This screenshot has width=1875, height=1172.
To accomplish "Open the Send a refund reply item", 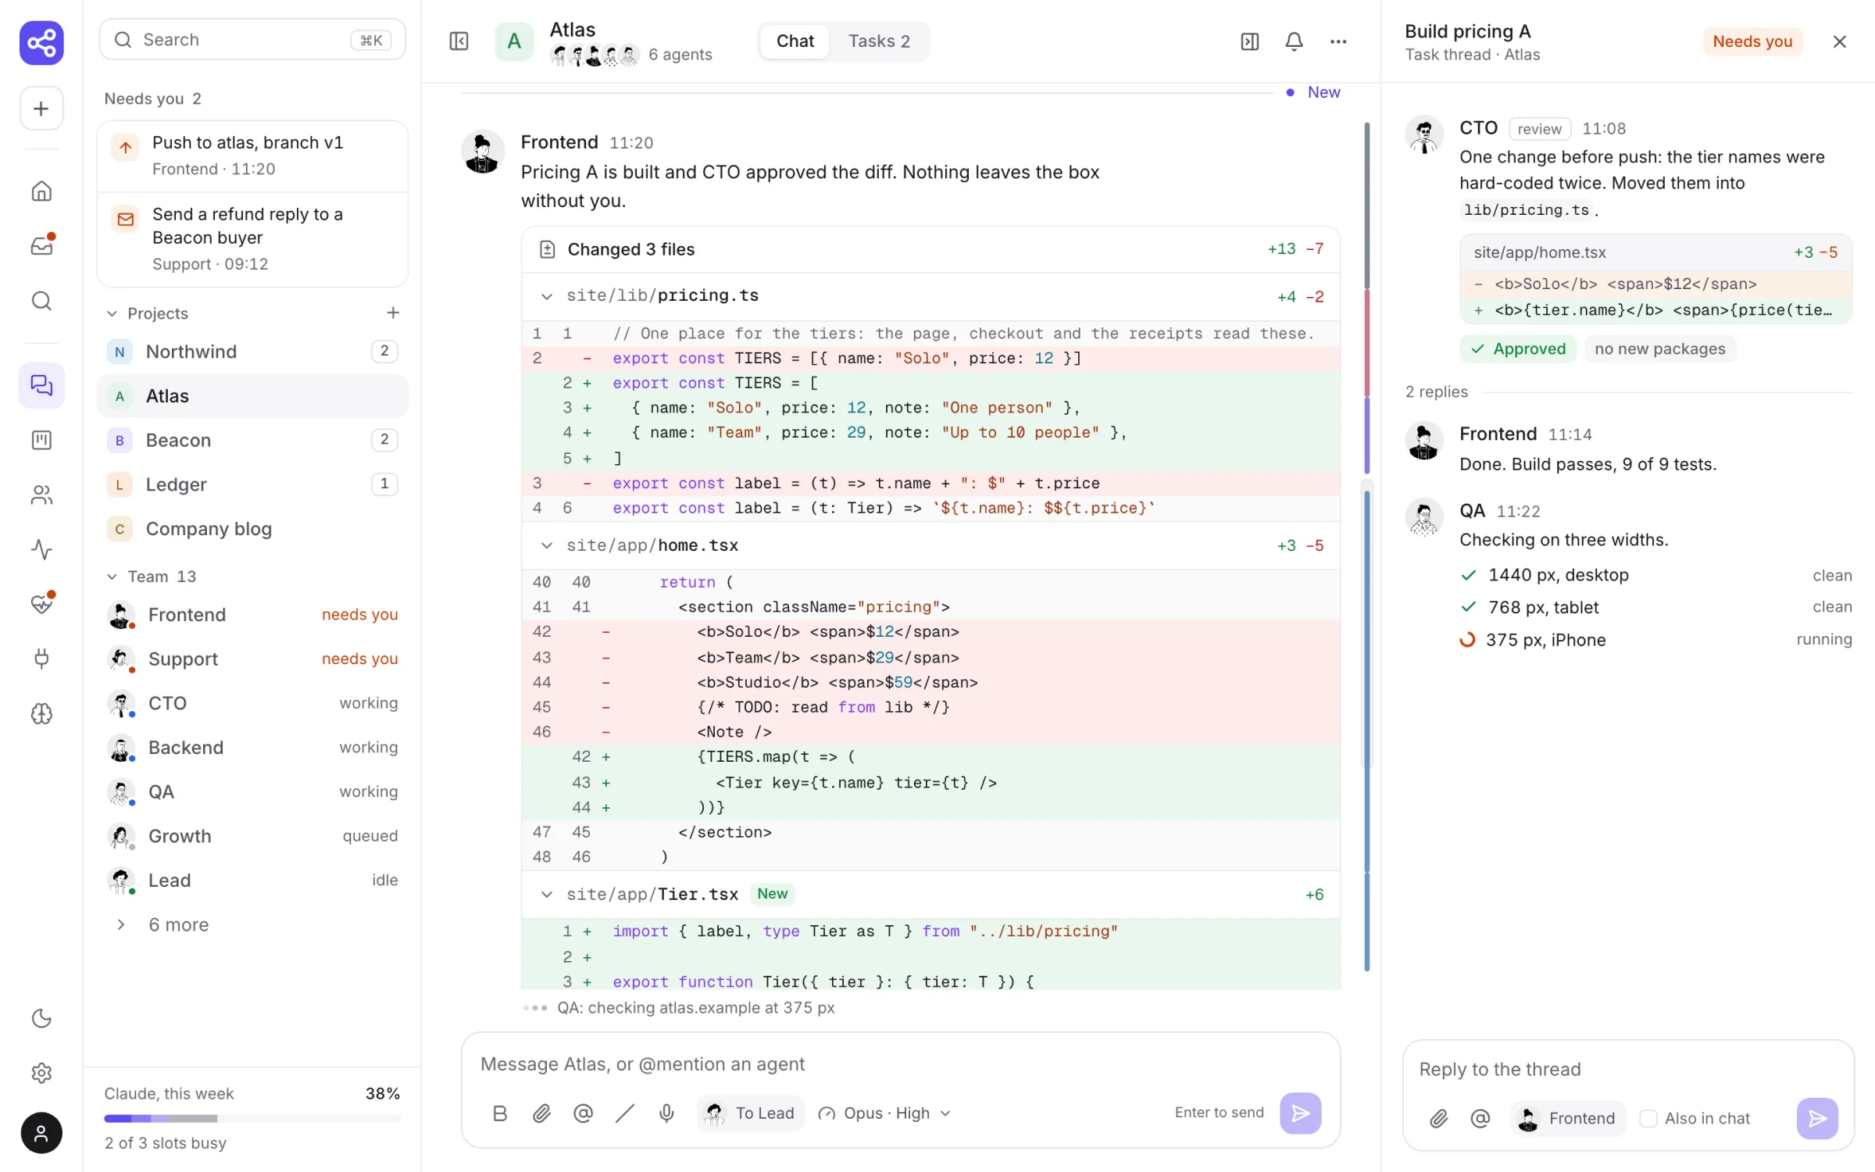I will [252, 239].
